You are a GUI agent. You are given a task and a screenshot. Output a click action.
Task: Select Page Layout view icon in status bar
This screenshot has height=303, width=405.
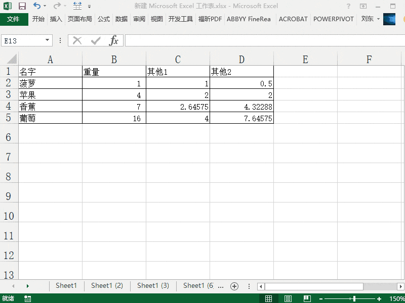288,298
